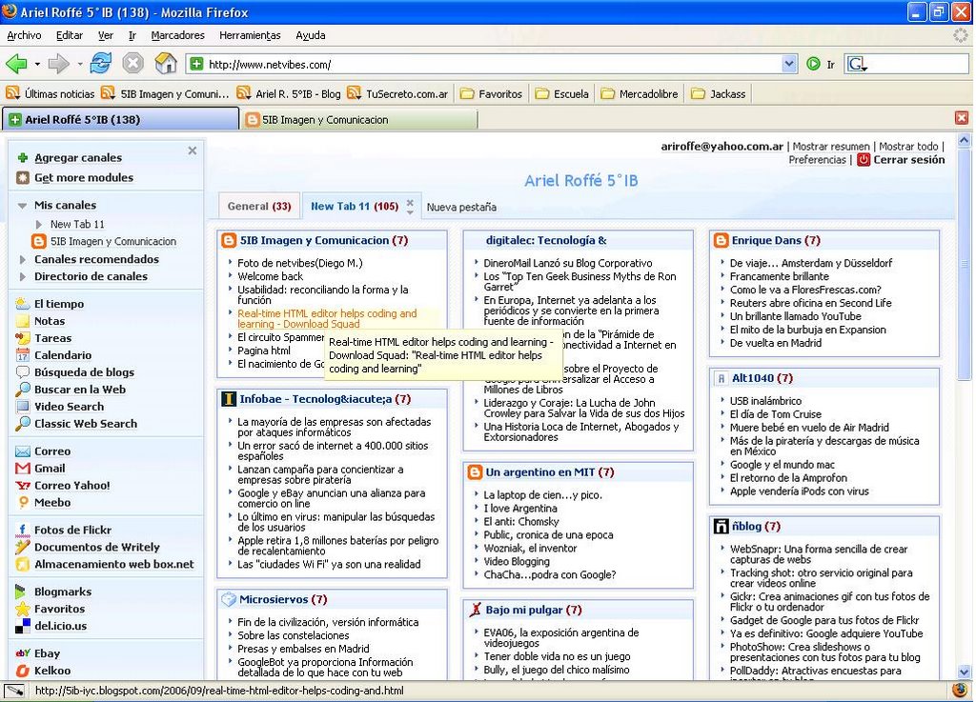
Task: Open 'I love Argentina' post link
Action: [520, 508]
